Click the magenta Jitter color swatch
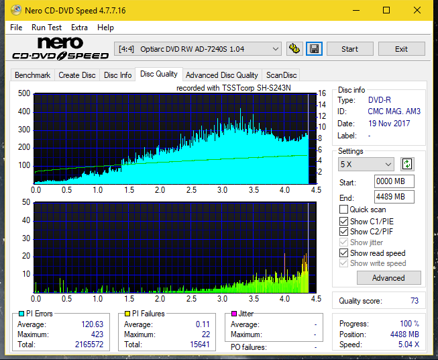Viewport: 438px width, 360px height. click(x=234, y=314)
